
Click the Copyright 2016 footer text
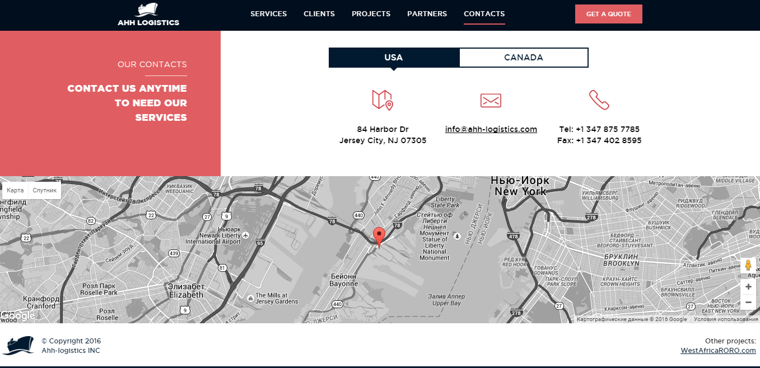tap(71, 341)
